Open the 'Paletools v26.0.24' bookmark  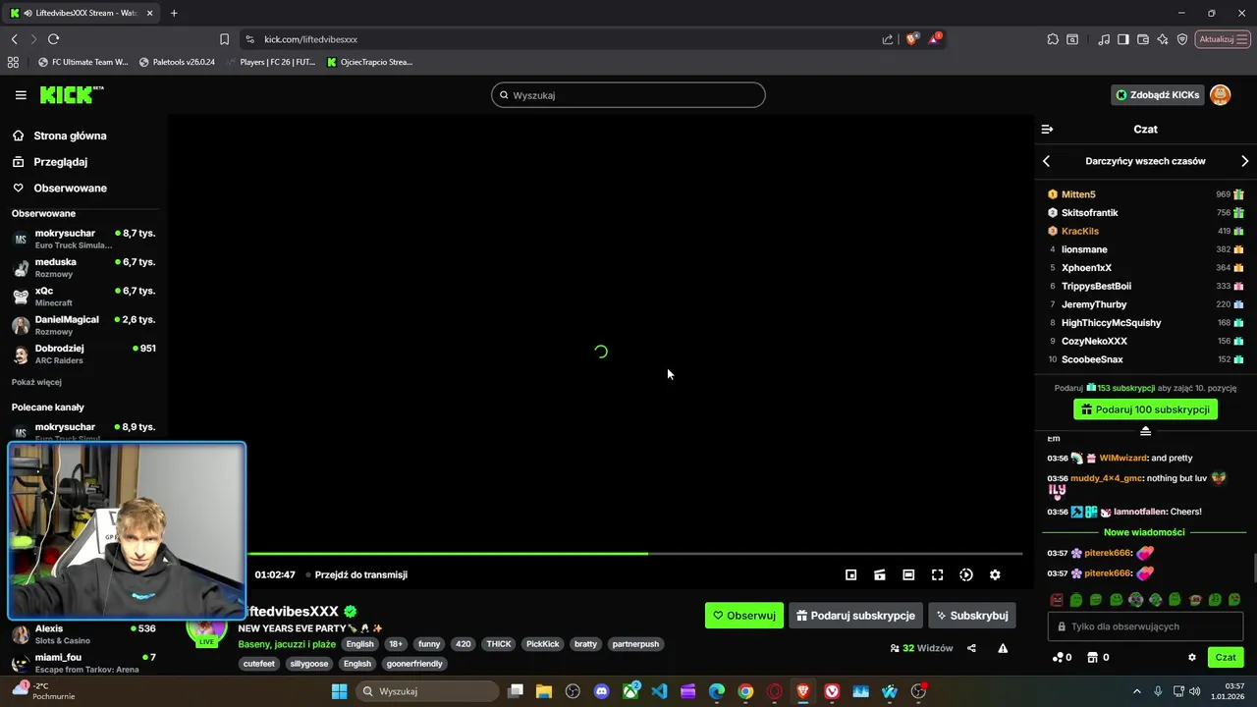tap(177, 62)
